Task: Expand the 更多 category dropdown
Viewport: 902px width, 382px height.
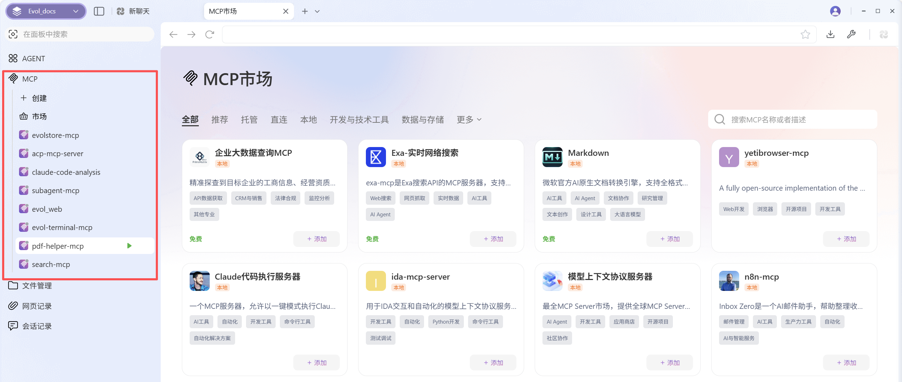Action: (469, 120)
